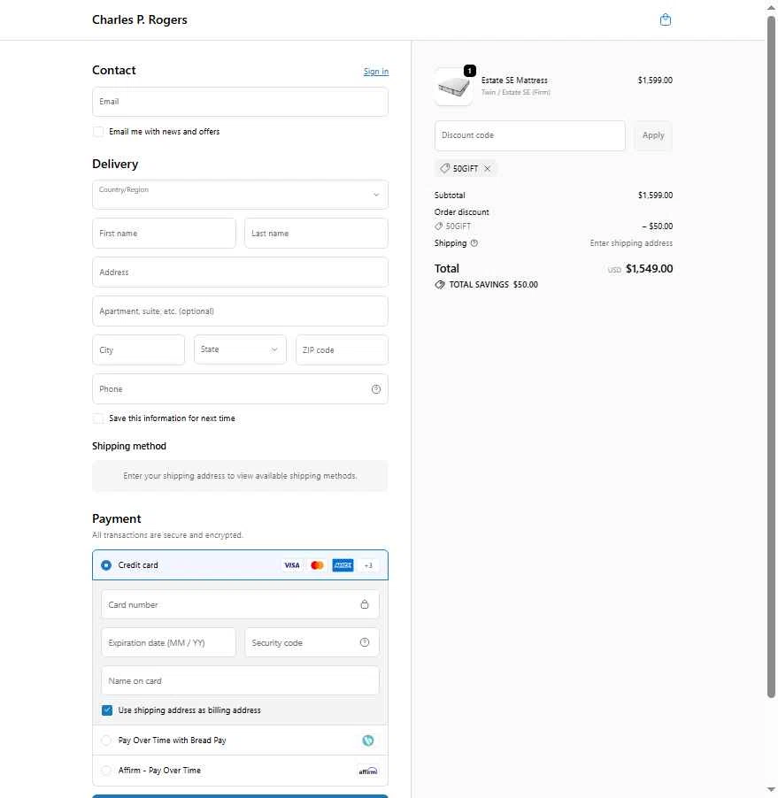Open the shopping bag cart icon

click(665, 19)
